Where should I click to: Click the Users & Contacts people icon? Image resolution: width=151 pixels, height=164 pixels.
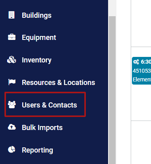point(12,105)
